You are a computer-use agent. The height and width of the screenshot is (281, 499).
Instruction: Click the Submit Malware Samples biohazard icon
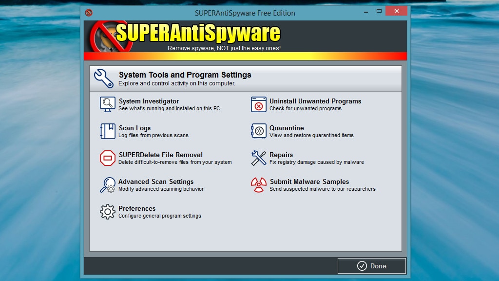[258, 185]
